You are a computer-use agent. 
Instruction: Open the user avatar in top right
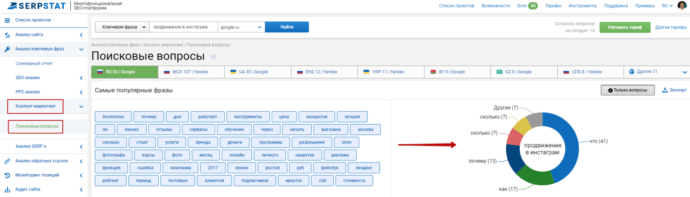(682, 5)
